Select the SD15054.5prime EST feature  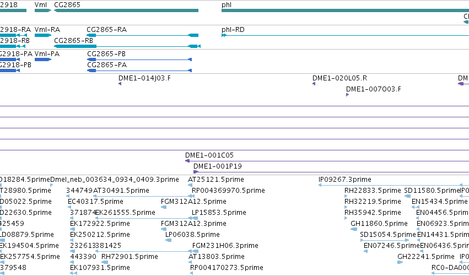[x=385, y=240]
